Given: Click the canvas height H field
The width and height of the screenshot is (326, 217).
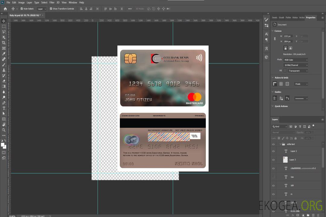Looking at the screenshot, I should click(288, 42).
